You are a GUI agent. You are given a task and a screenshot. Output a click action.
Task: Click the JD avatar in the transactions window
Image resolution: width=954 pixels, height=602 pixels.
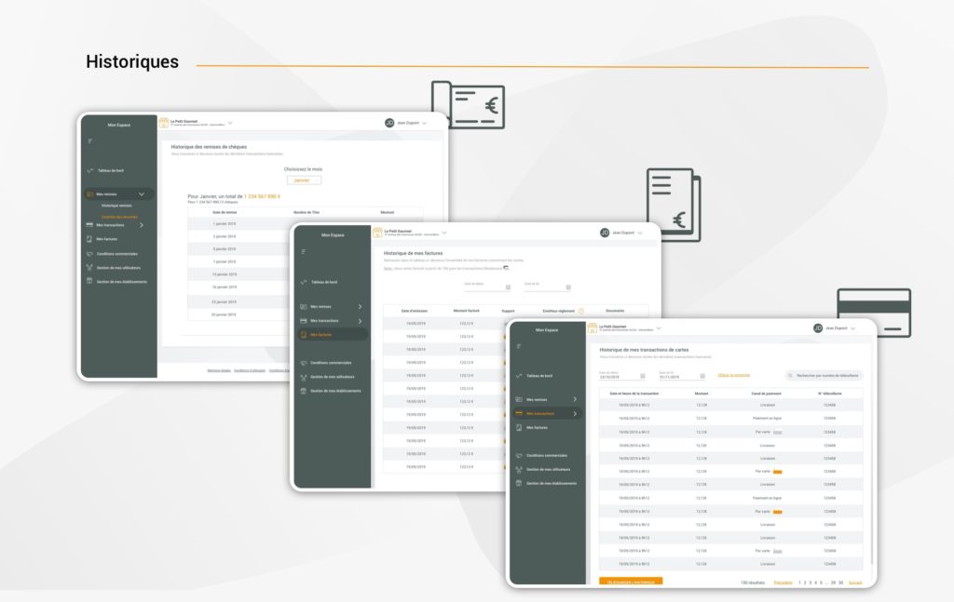(x=818, y=328)
